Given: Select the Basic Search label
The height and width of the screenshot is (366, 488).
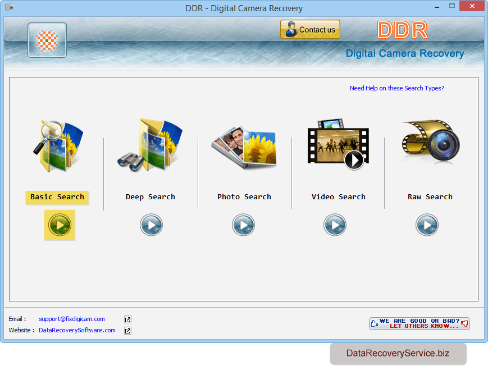Looking at the screenshot, I should pyautogui.click(x=57, y=197).
